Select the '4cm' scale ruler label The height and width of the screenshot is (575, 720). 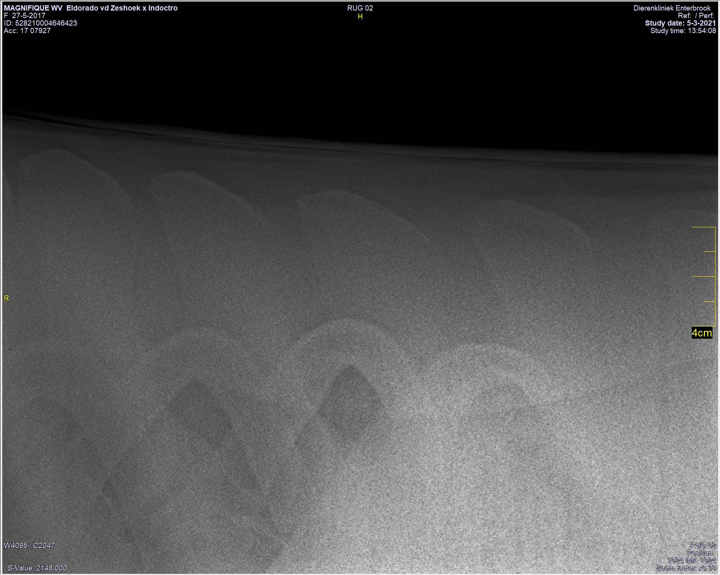(702, 333)
